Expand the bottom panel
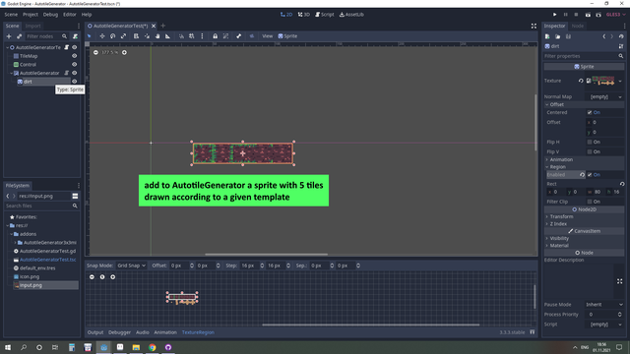 [x=533, y=332]
